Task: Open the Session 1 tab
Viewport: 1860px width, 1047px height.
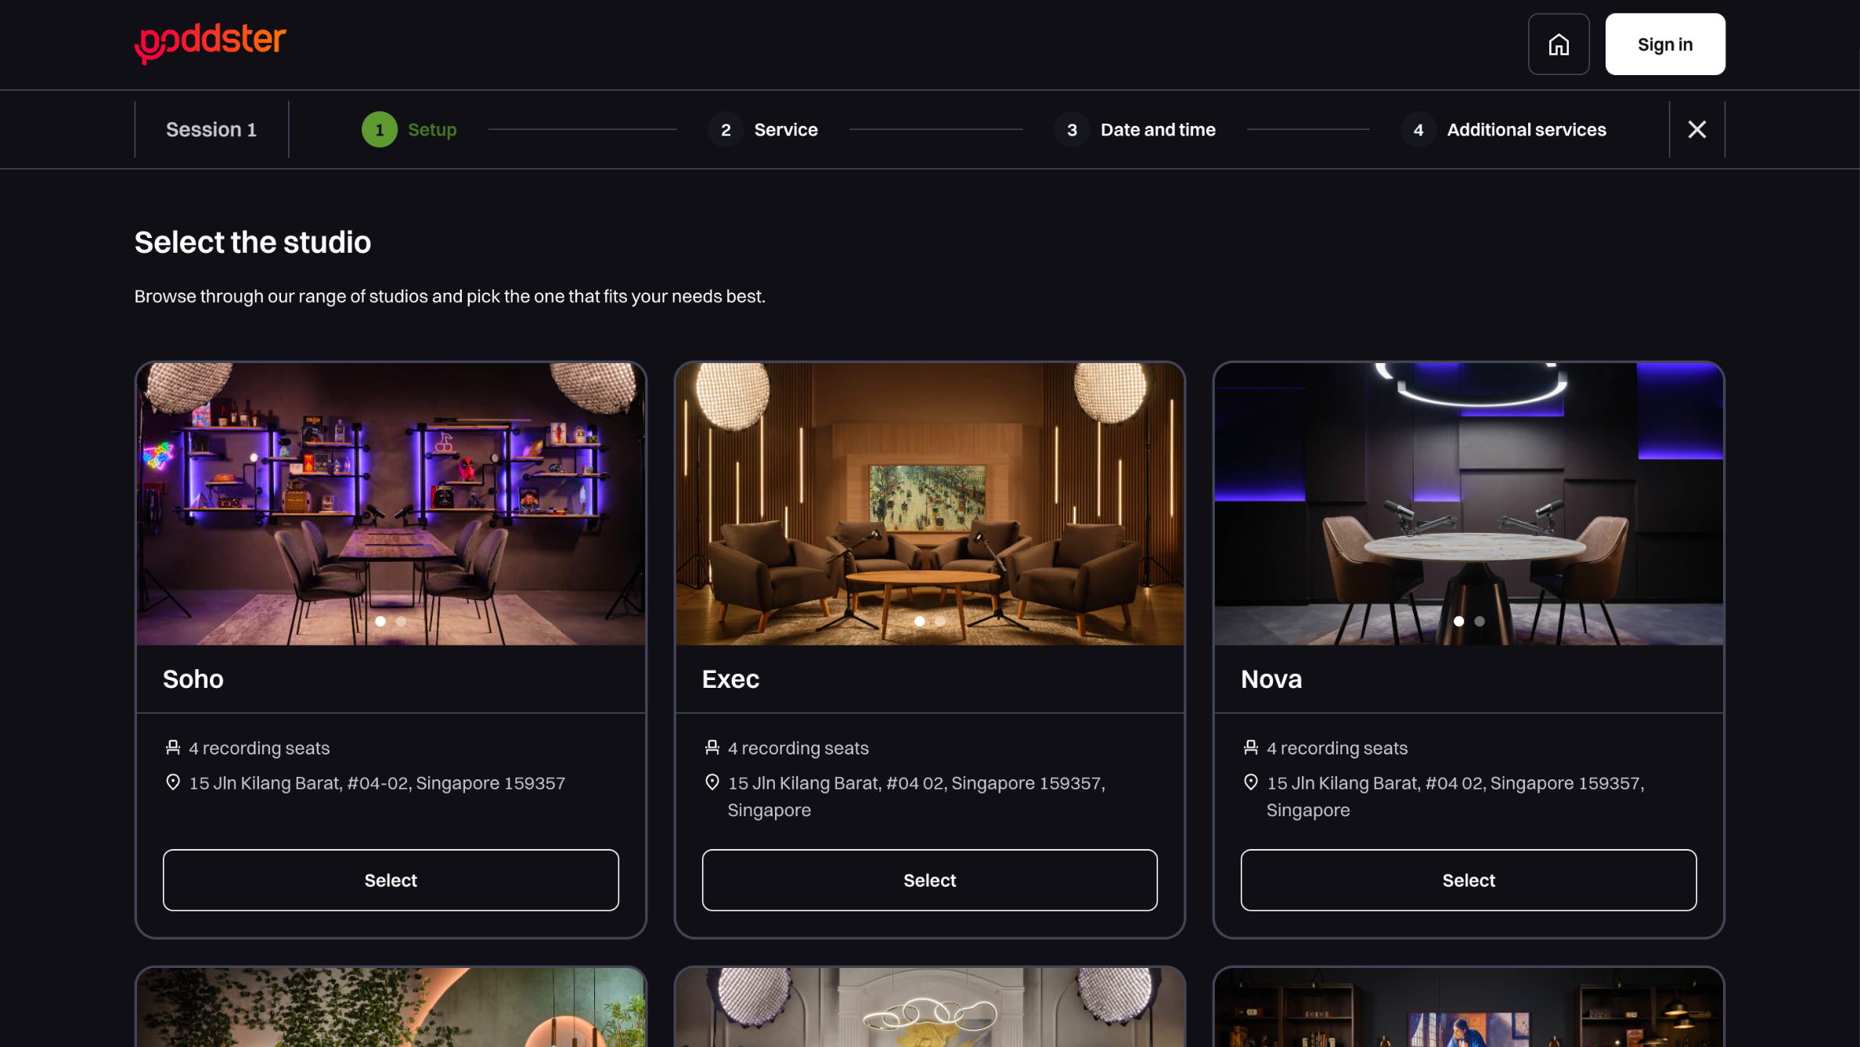Action: point(211,129)
